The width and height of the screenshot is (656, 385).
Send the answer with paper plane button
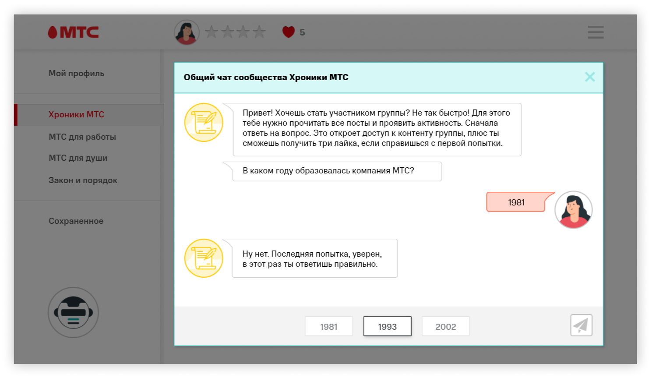581,325
